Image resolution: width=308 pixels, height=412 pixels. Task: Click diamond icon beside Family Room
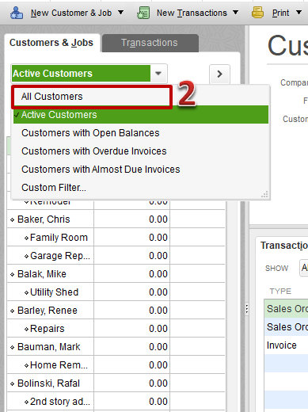[x=26, y=238]
